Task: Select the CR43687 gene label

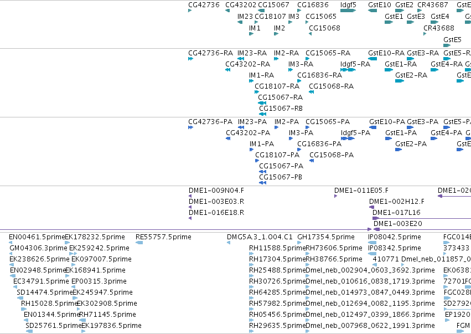Action: pos(433,5)
